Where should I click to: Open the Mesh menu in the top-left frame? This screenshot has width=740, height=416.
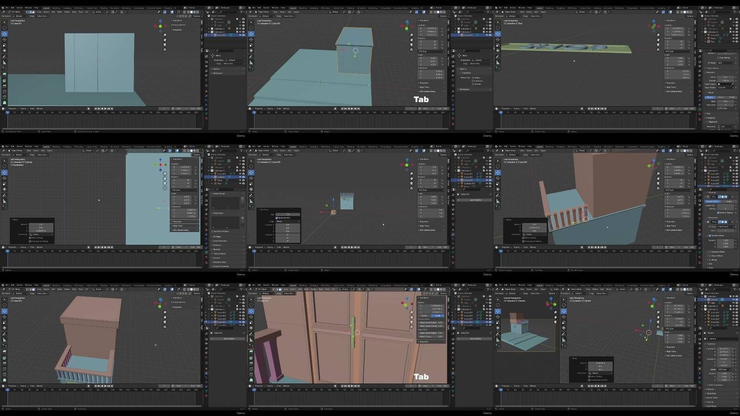pos(60,12)
